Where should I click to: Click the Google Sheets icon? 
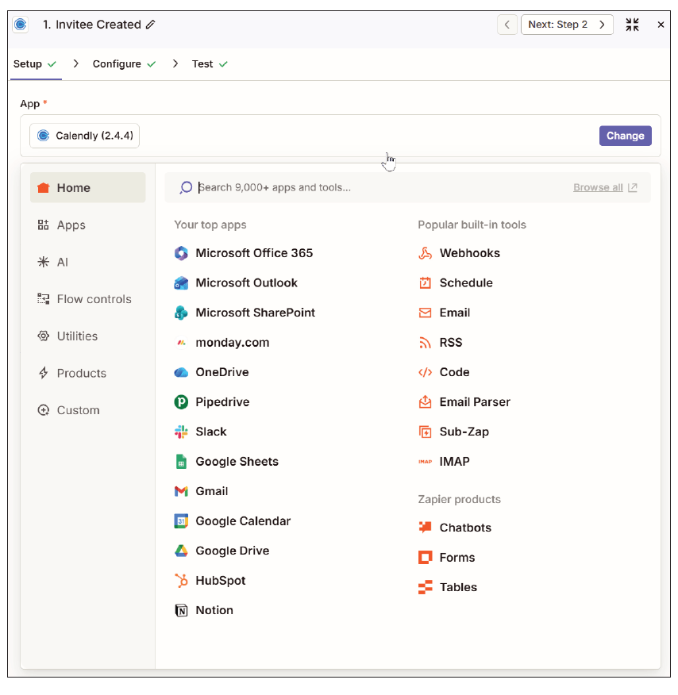coord(181,462)
